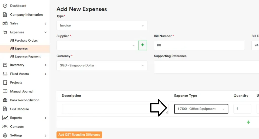Click the green plus add supplier icon
The height and width of the screenshot is (139, 259).
tap(142, 45)
